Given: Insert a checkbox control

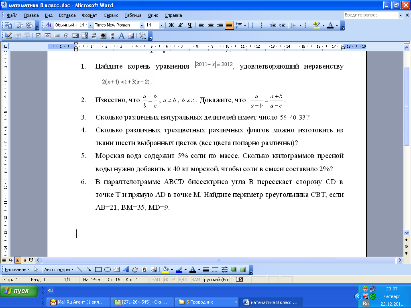Looking at the screenshot, I should click(x=38, y=36).
